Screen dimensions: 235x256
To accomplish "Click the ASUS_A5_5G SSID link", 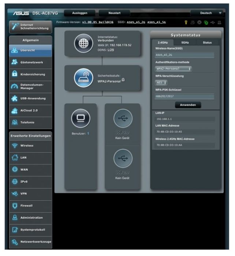I will pyautogui.click(x=157, y=22).
